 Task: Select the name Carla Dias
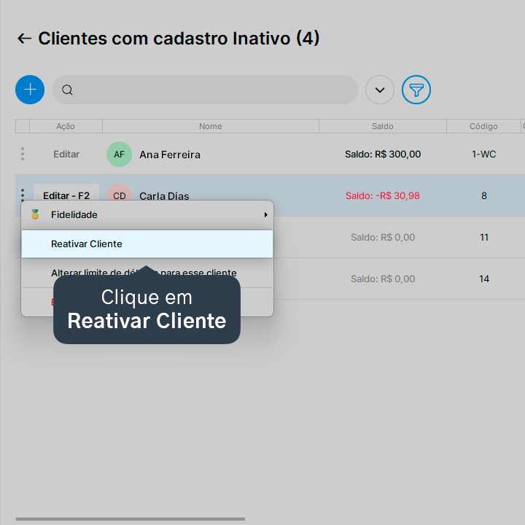[164, 195]
